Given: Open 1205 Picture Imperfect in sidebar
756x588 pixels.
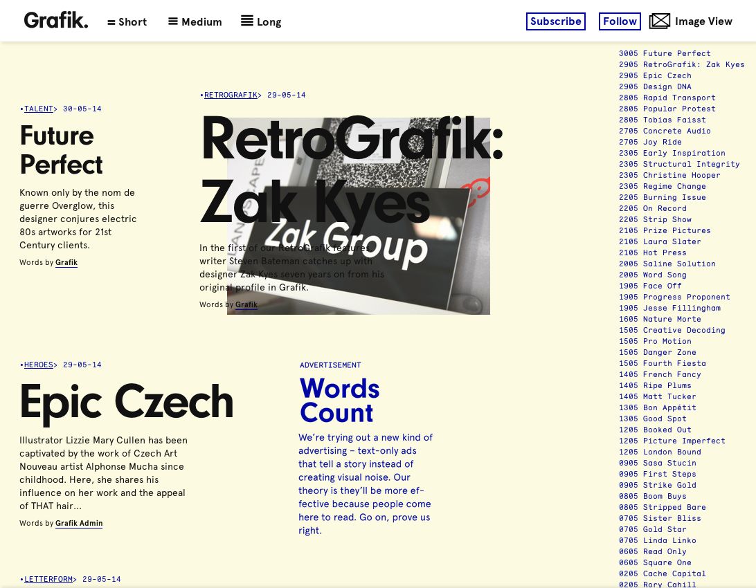Looking at the screenshot, I should pyautogui.click(x=672, y=441).
